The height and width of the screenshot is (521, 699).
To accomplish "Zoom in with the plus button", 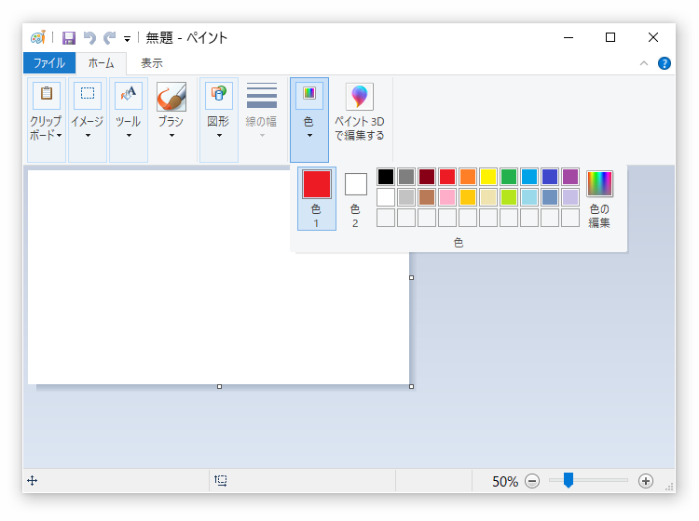I will pos(646,481).
